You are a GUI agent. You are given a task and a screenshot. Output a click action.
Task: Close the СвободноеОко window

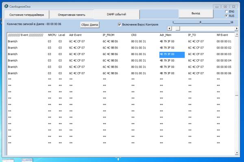pyautogui.click(x=233, y=7)
